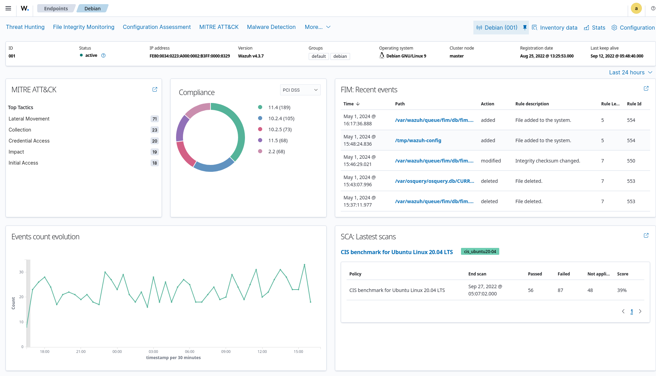This screenshot has height=376, width=656.
Task: Go to Malware Detection tab
Action: (x=271, y=27)
